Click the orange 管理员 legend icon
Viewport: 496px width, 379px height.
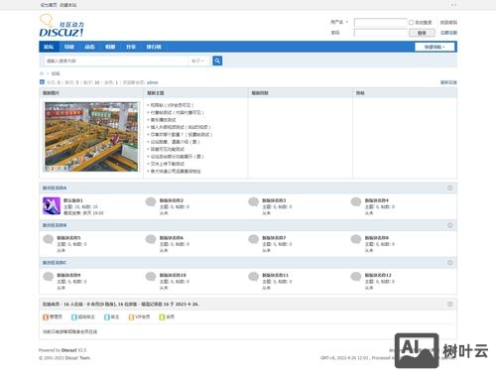point(46,316)
